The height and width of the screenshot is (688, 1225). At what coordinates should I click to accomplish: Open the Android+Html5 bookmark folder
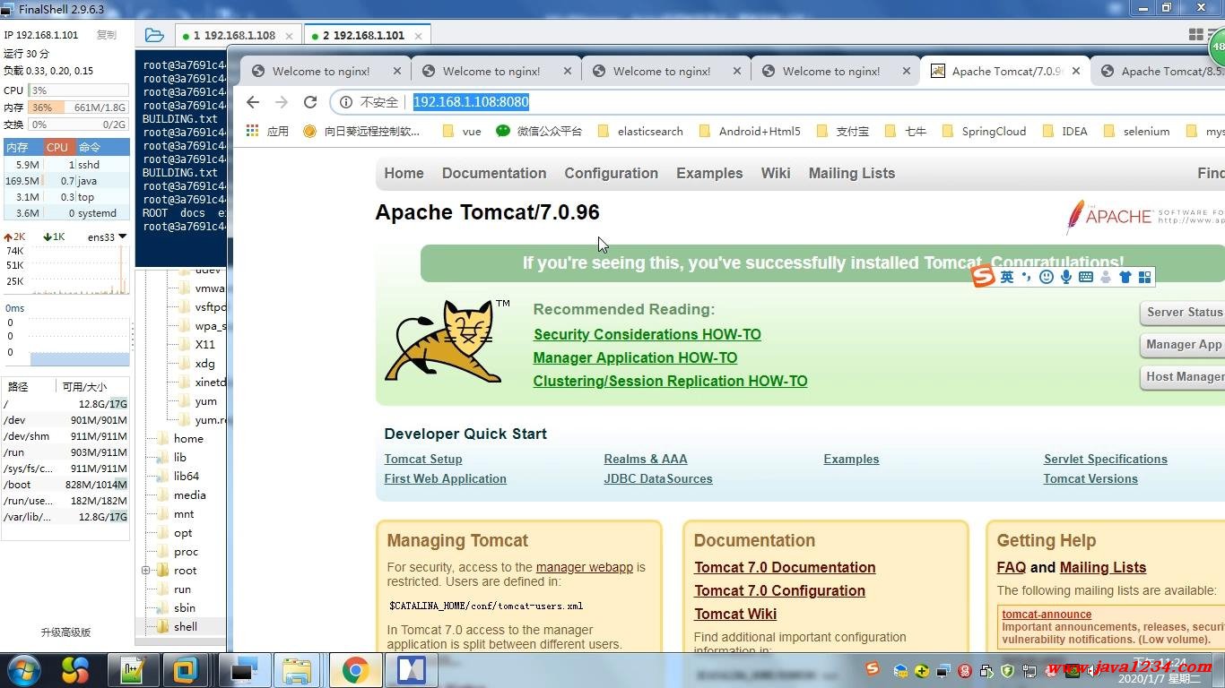tap(750, 131)
